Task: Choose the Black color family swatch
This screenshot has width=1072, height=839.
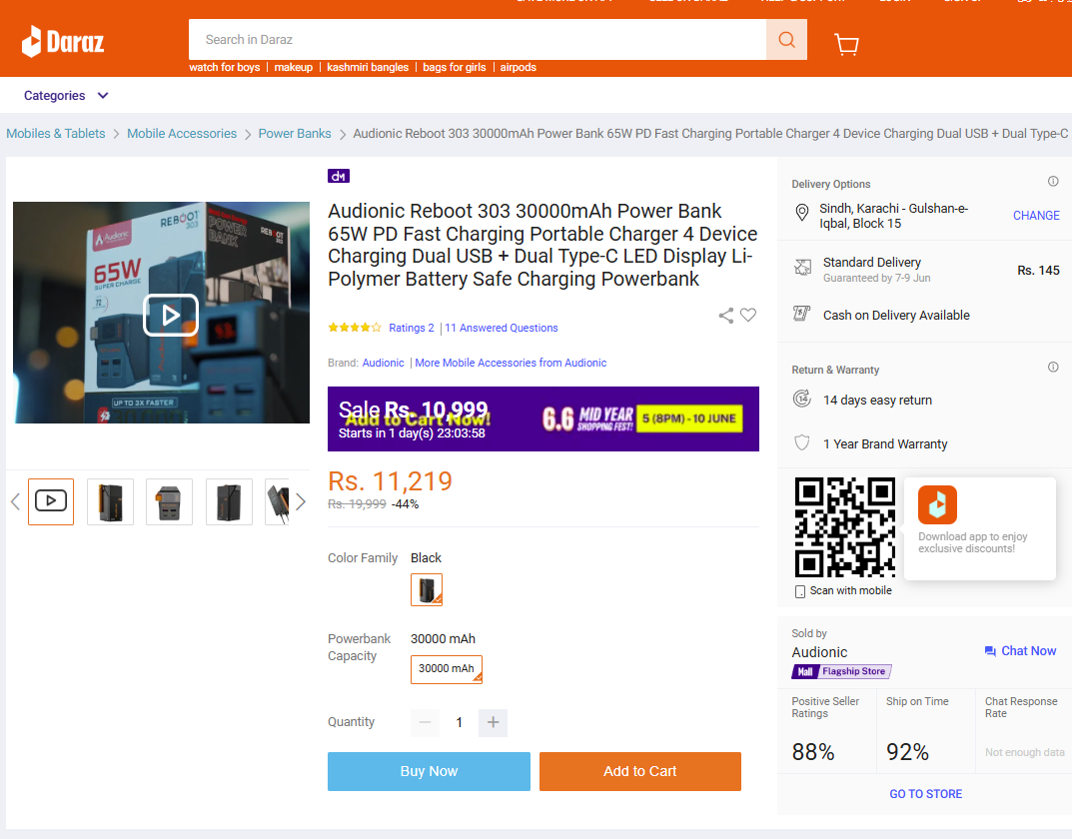Action: [427, 589]
